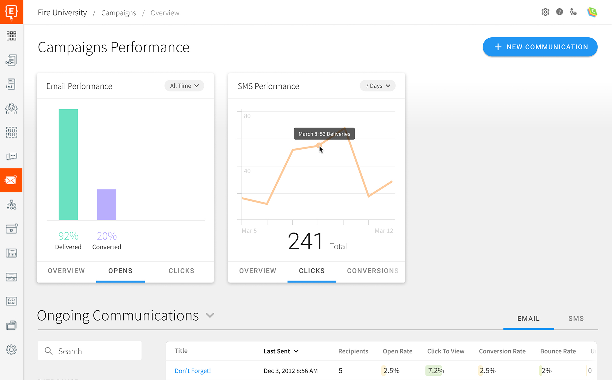The width and height of the screenshot is (612, 380).
Task: Click the user avatar in top bar
Action: [x=592, y=12]
